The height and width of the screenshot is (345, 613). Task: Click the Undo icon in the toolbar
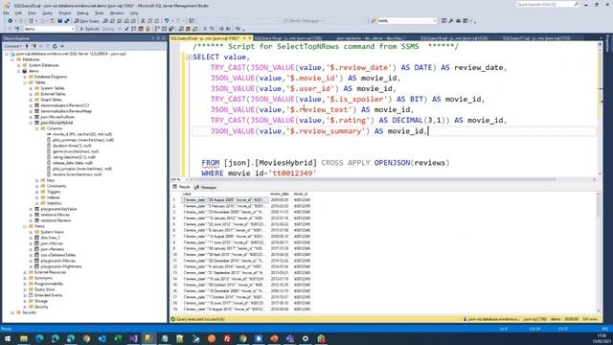coord(167,21)
